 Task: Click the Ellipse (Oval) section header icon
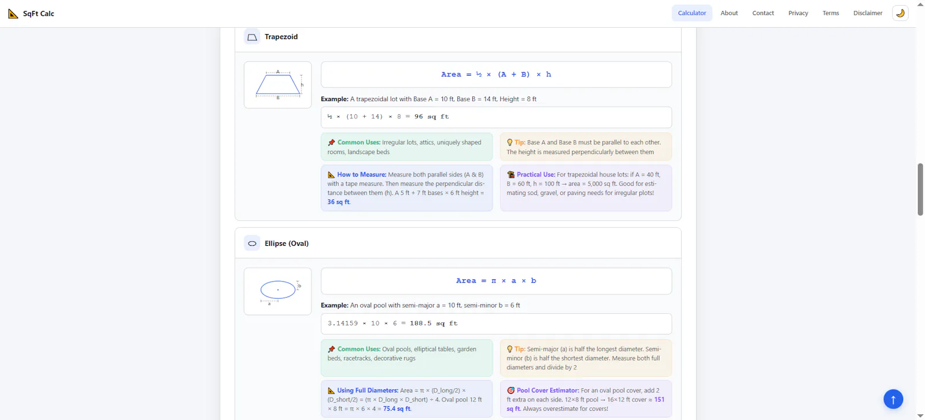pos(252,243)
